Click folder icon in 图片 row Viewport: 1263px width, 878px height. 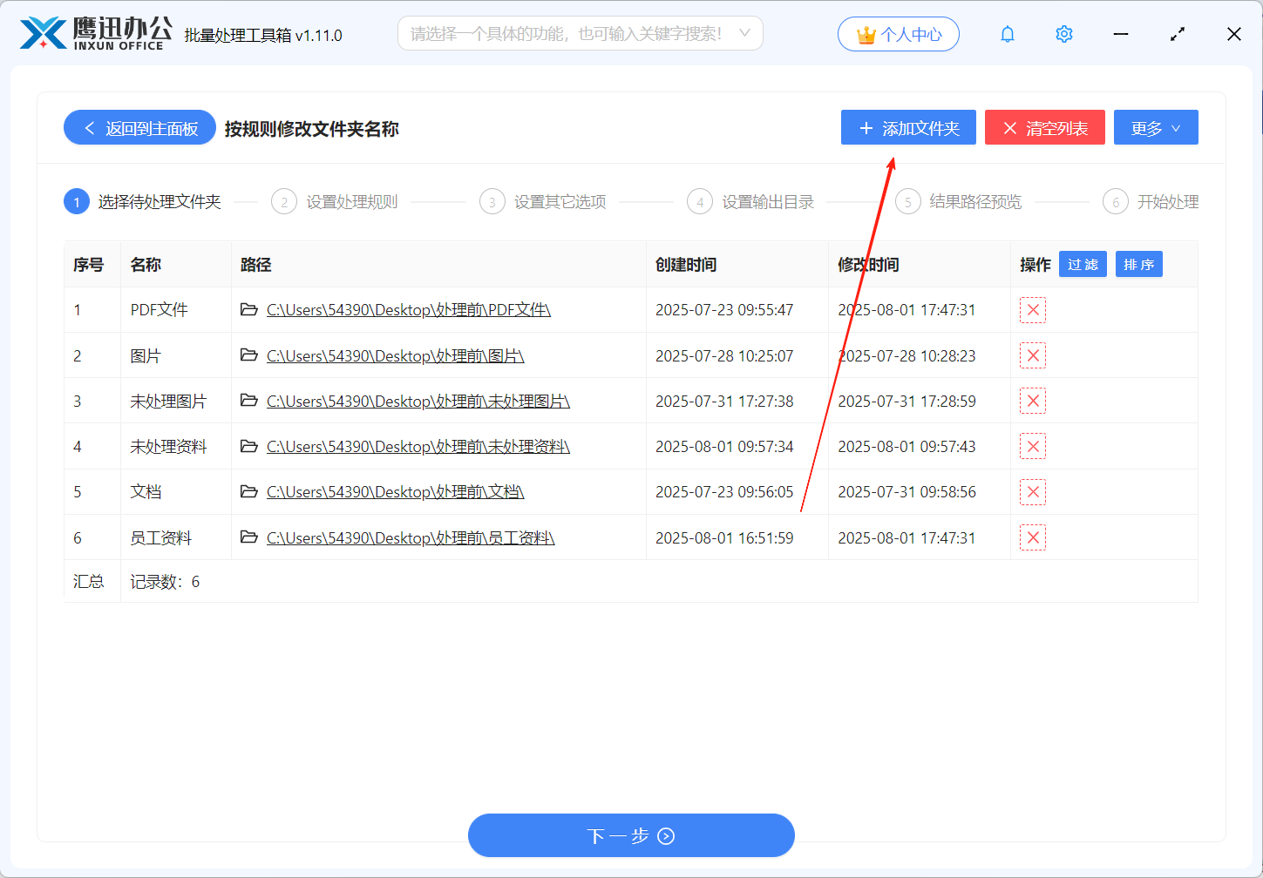tap(249, 355)
